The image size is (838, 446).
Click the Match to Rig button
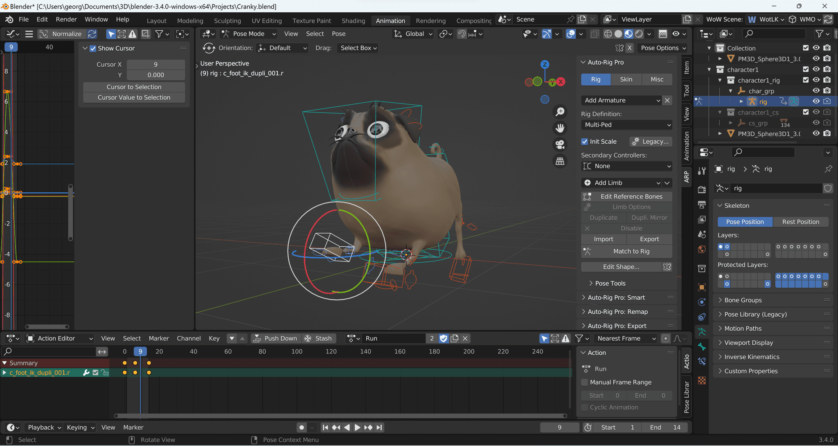tap(632, 251)
